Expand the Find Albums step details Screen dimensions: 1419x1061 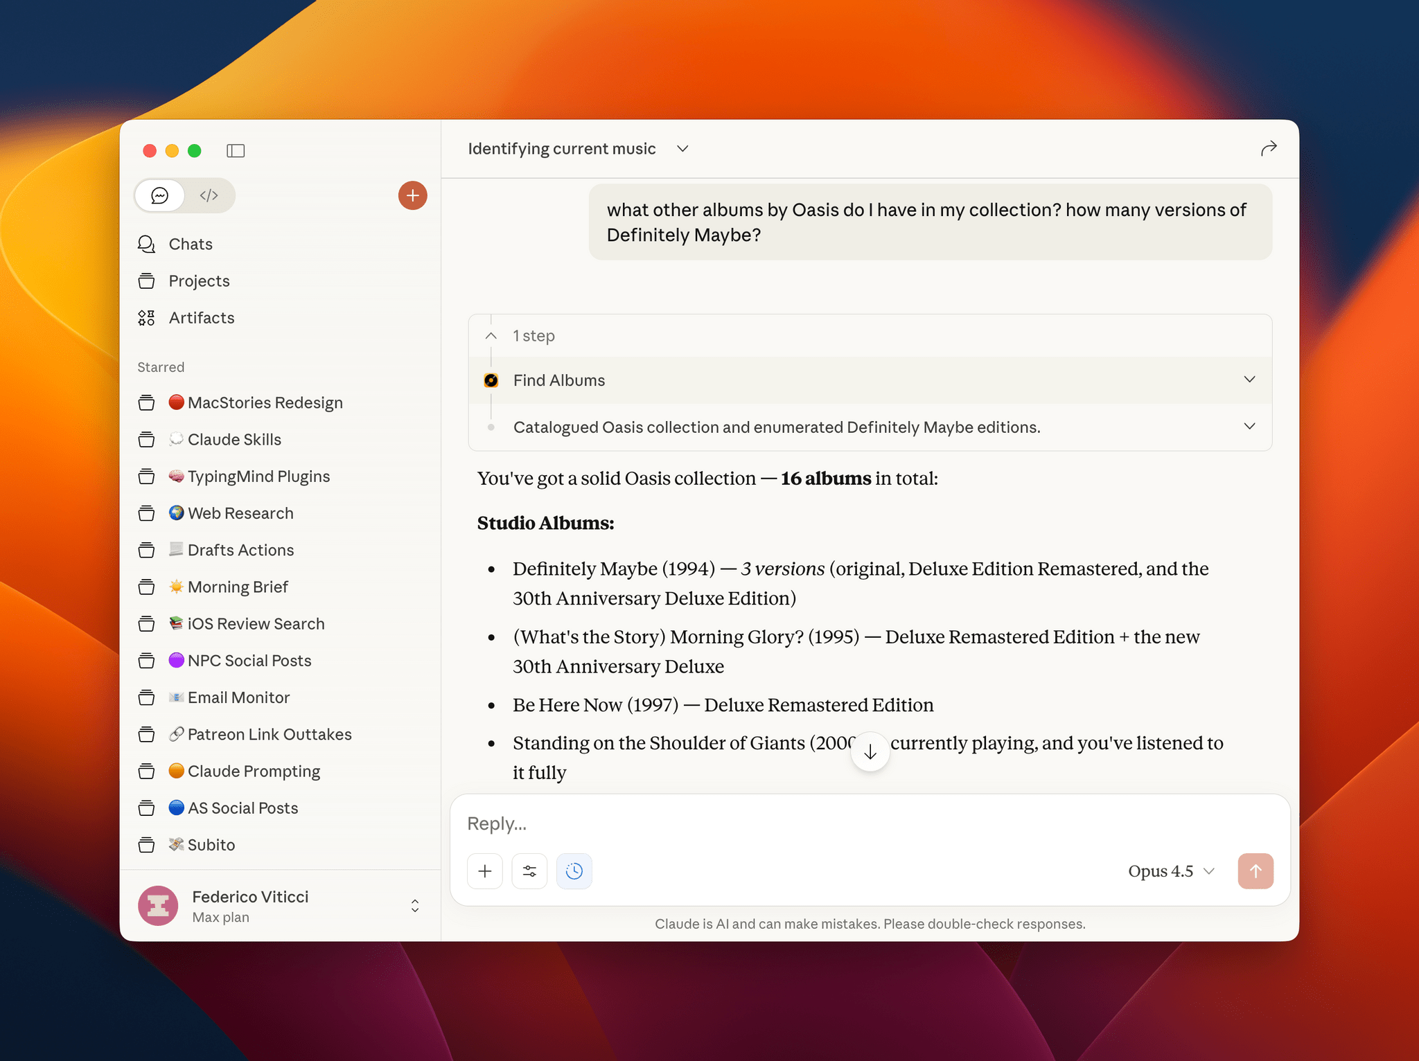point(1249,380)
